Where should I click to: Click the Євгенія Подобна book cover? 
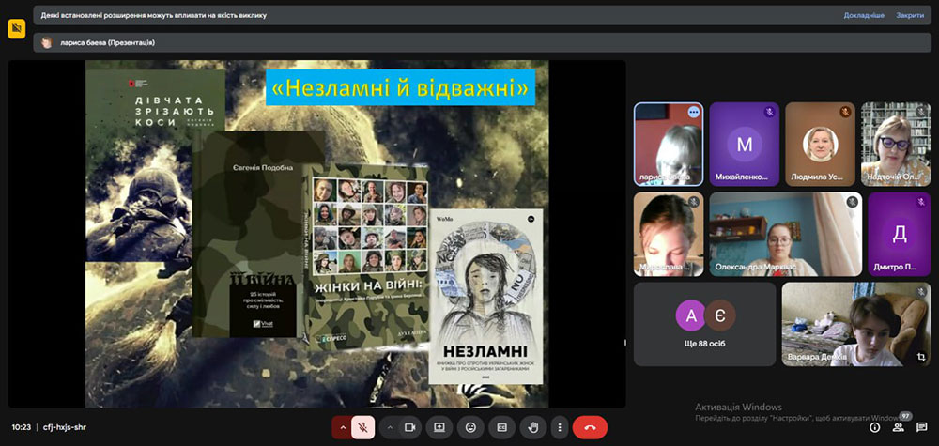coord(259,234)
